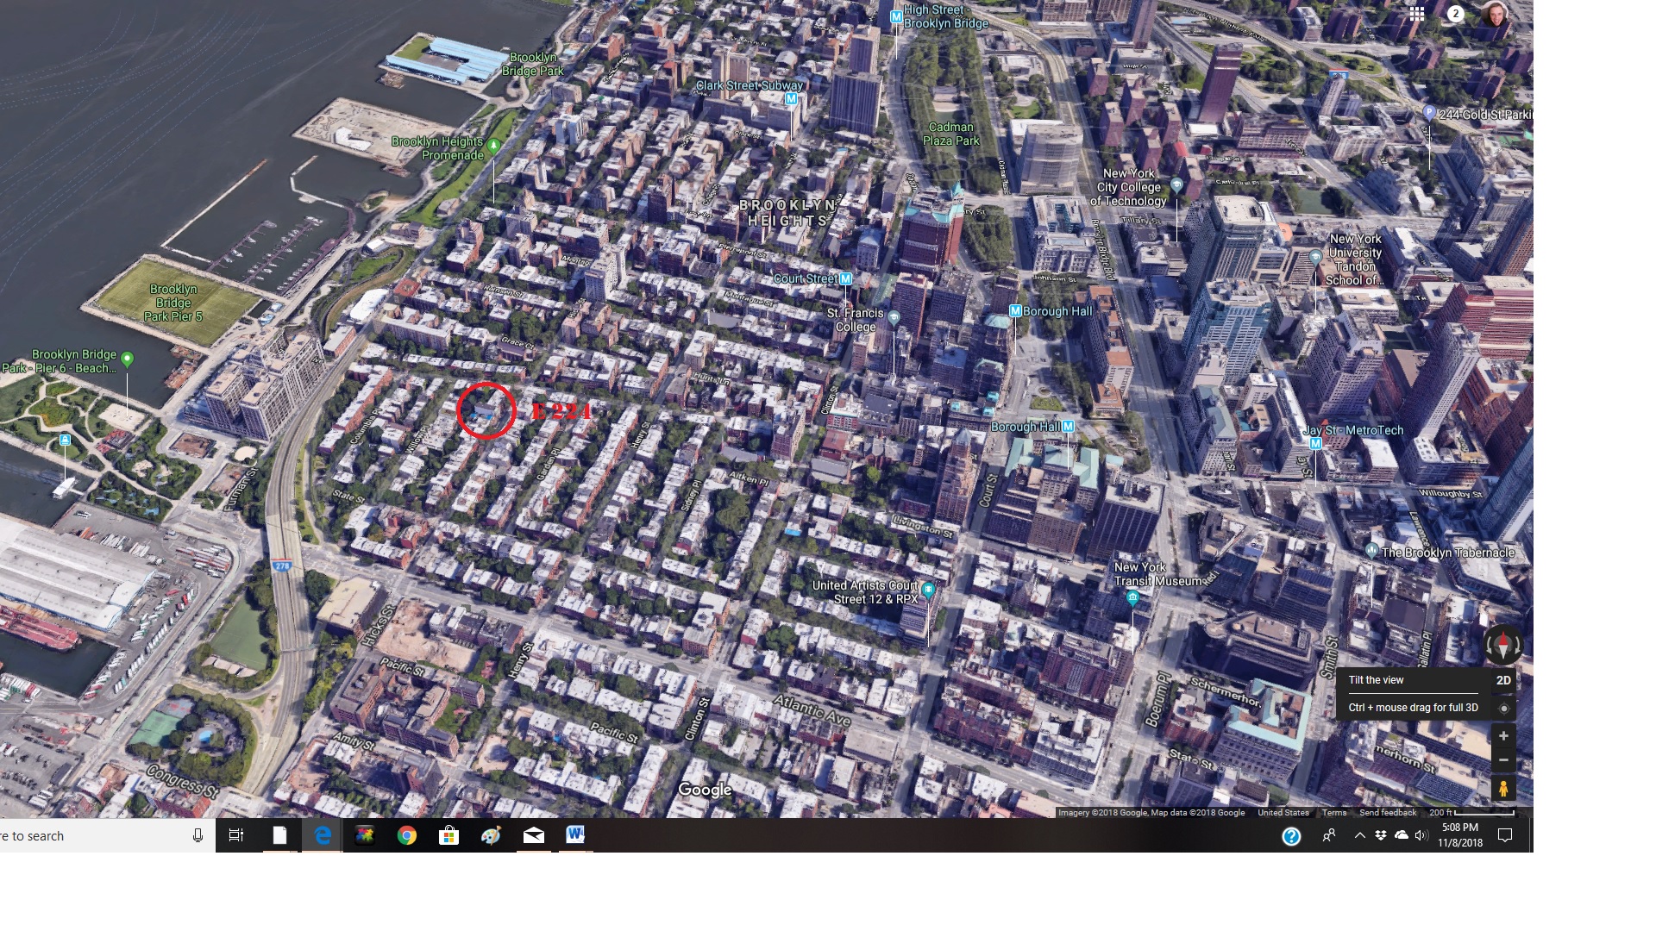Image resolution: width=1656 pixels, height=931 pixels.
Task: Click the United States region link
Action: pos(1283,813)
